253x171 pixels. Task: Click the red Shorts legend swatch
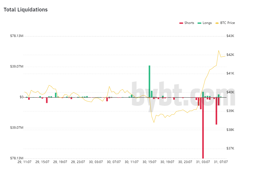(x=181, y=23)
